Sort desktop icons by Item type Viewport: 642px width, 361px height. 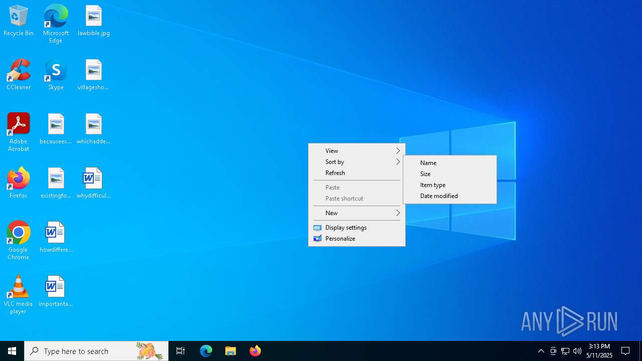(450, 185)
